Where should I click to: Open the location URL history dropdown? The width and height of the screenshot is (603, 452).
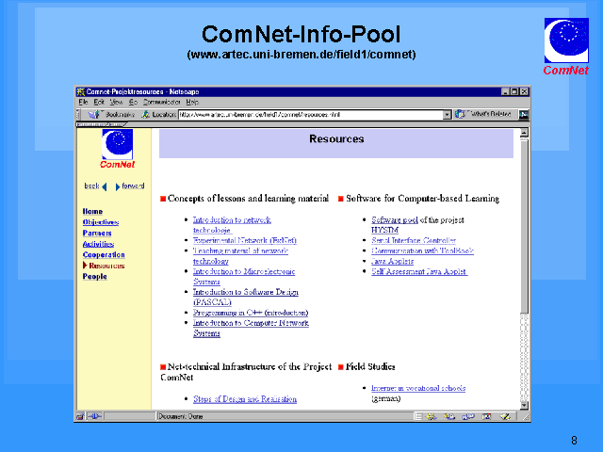tap(448, 114)
